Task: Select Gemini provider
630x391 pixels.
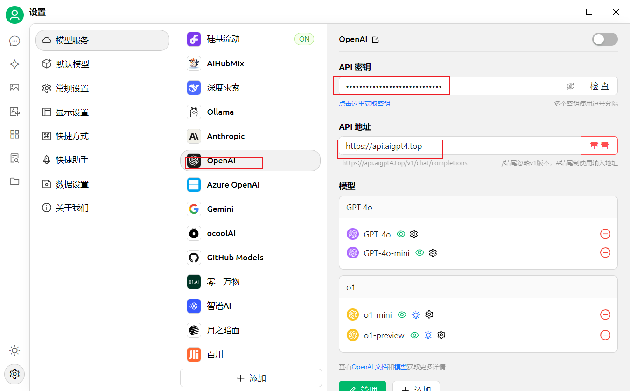Action: pos(250,209)
